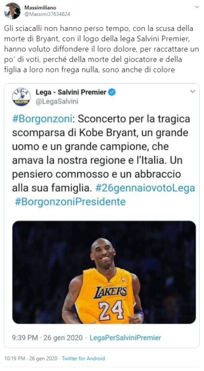
Task: Click the Twitter for Android link
Action: 83,358
